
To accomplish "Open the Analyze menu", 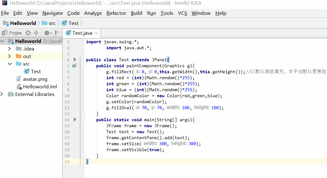I will [93, 13].
